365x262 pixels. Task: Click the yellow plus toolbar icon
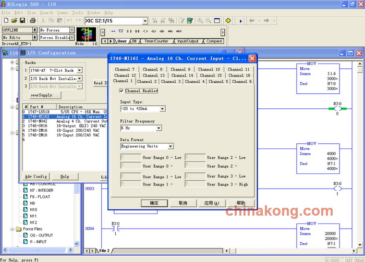[x=228, y=21]
